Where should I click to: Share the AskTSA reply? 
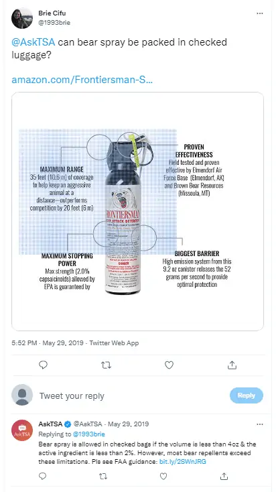point(224,477)
